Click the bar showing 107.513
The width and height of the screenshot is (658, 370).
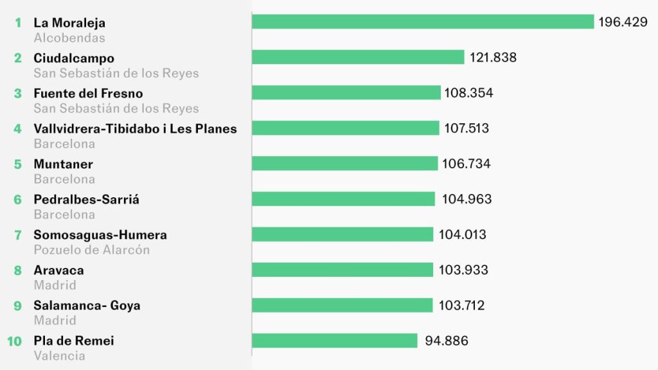pos(345,128)
